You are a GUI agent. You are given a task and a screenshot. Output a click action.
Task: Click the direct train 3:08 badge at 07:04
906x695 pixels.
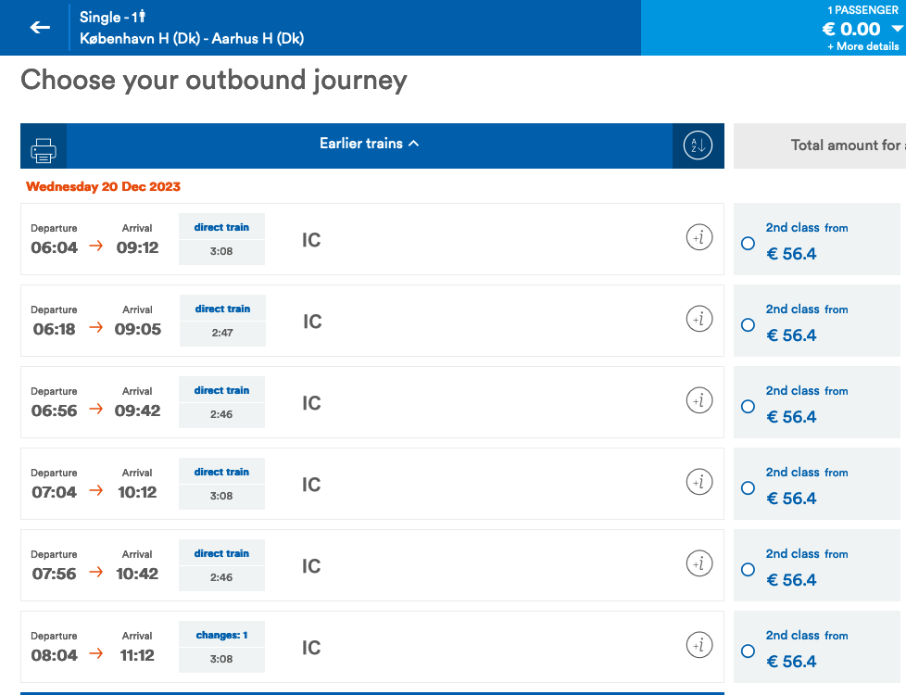click(221, 484)
